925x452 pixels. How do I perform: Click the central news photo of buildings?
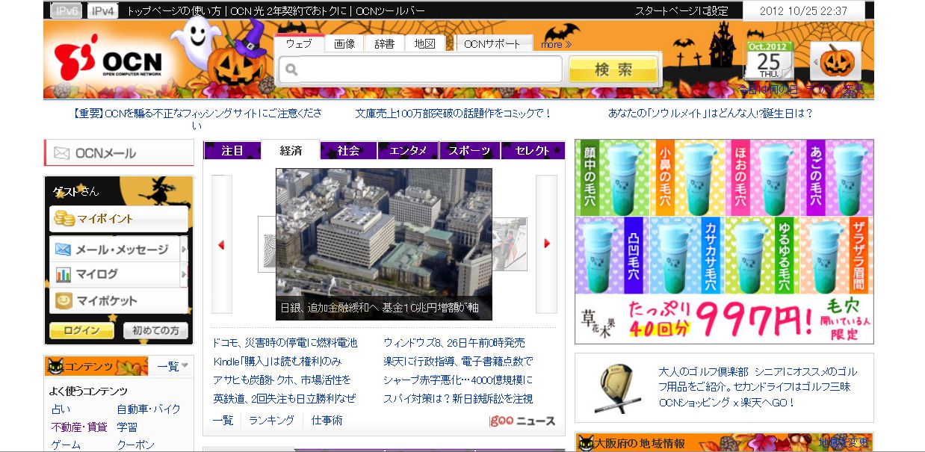click(384, 244)
